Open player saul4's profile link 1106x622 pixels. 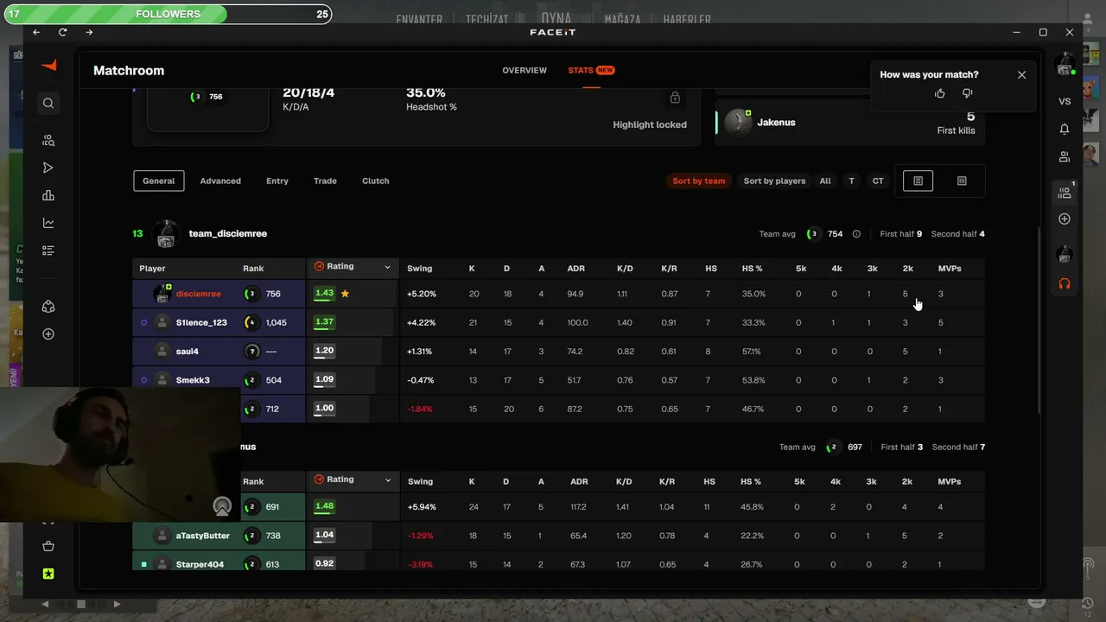188,352
